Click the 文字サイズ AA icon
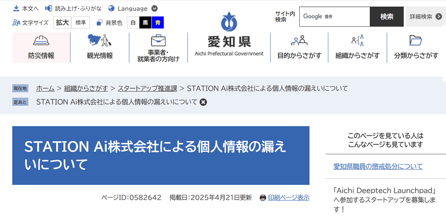This screenshot has width=446, height=216. click(16, 22)
